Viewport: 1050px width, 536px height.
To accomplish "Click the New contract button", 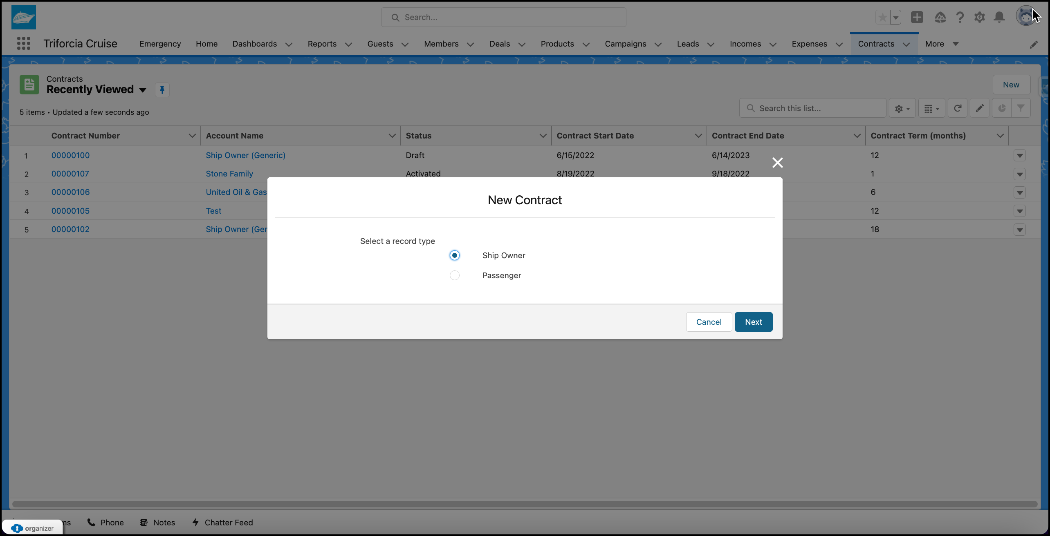I will (x=1011, y=85).
